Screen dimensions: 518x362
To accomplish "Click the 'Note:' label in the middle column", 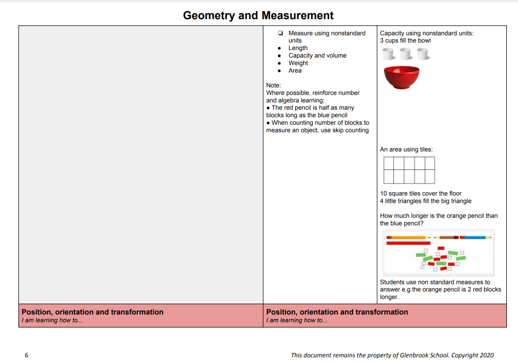I will [x=273, y=86].
